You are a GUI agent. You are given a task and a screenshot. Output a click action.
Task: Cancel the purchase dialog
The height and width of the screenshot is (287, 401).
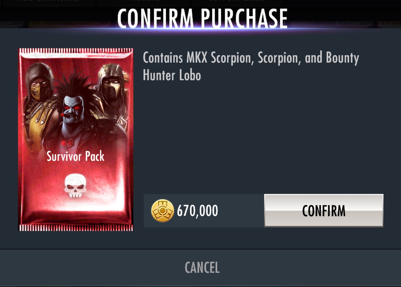tap(202, 267)
